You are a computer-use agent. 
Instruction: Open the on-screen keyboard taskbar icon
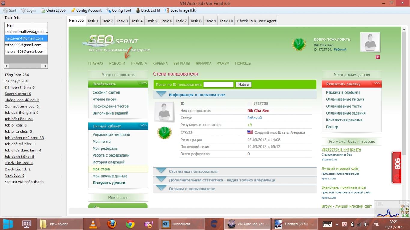click(27, 224)
